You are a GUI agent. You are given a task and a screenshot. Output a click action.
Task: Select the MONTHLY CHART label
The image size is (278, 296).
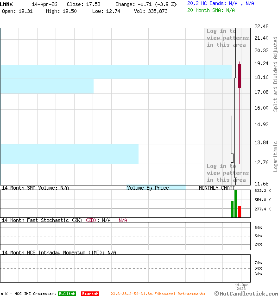tap(217, 188)
